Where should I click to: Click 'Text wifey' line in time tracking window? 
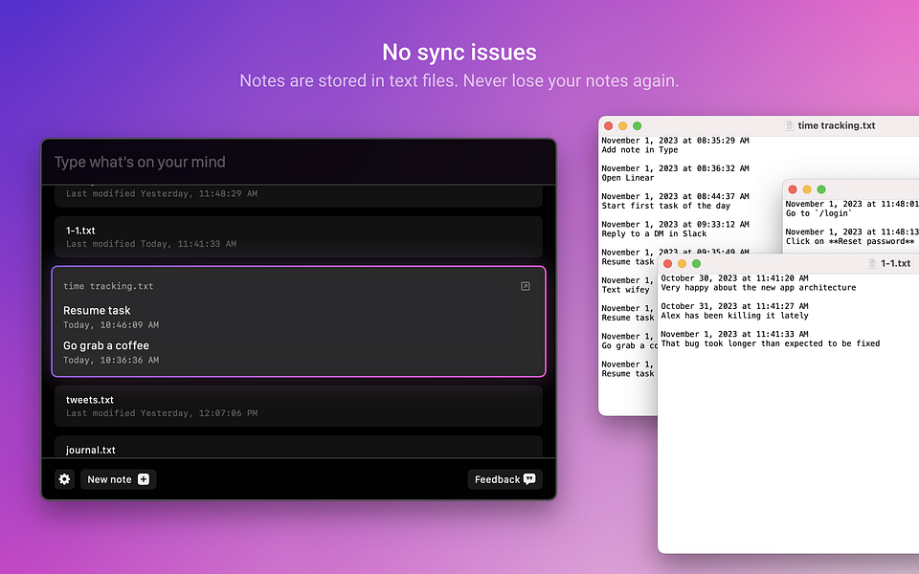[625, 290]
